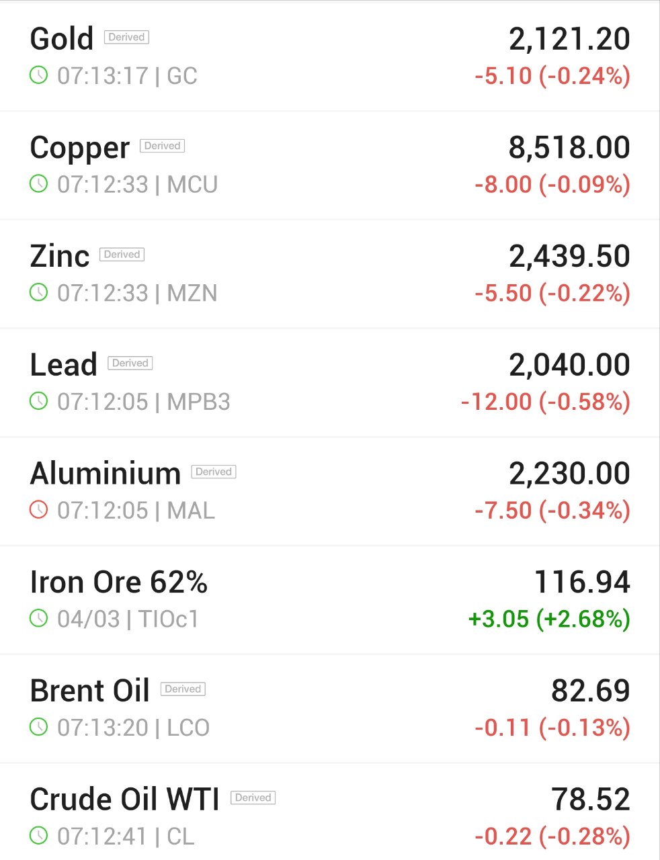This screenshot has height=860, width=660.
Task: Click the Copper price 8,518.00
Action: 569,148
